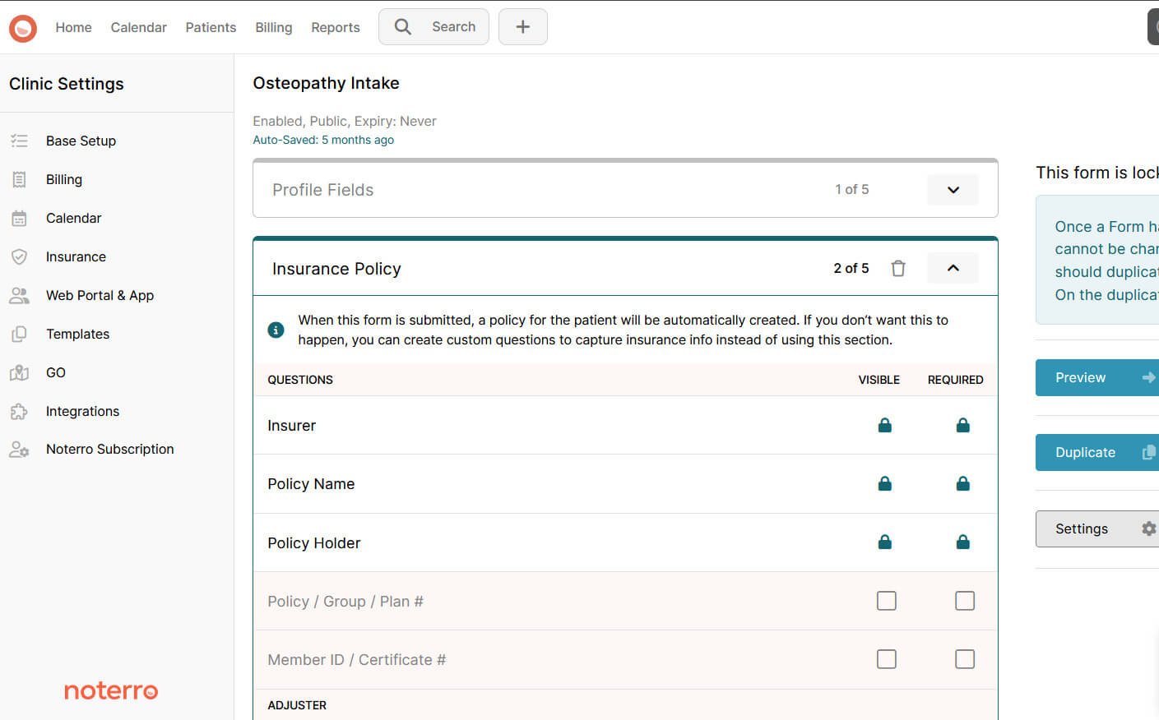
Task: Click the Noterro logo at bottom left
Action: [x=110, y=690]
